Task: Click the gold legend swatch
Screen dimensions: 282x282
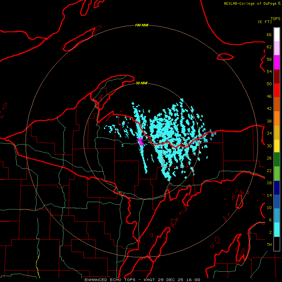Action: (277, 133)
